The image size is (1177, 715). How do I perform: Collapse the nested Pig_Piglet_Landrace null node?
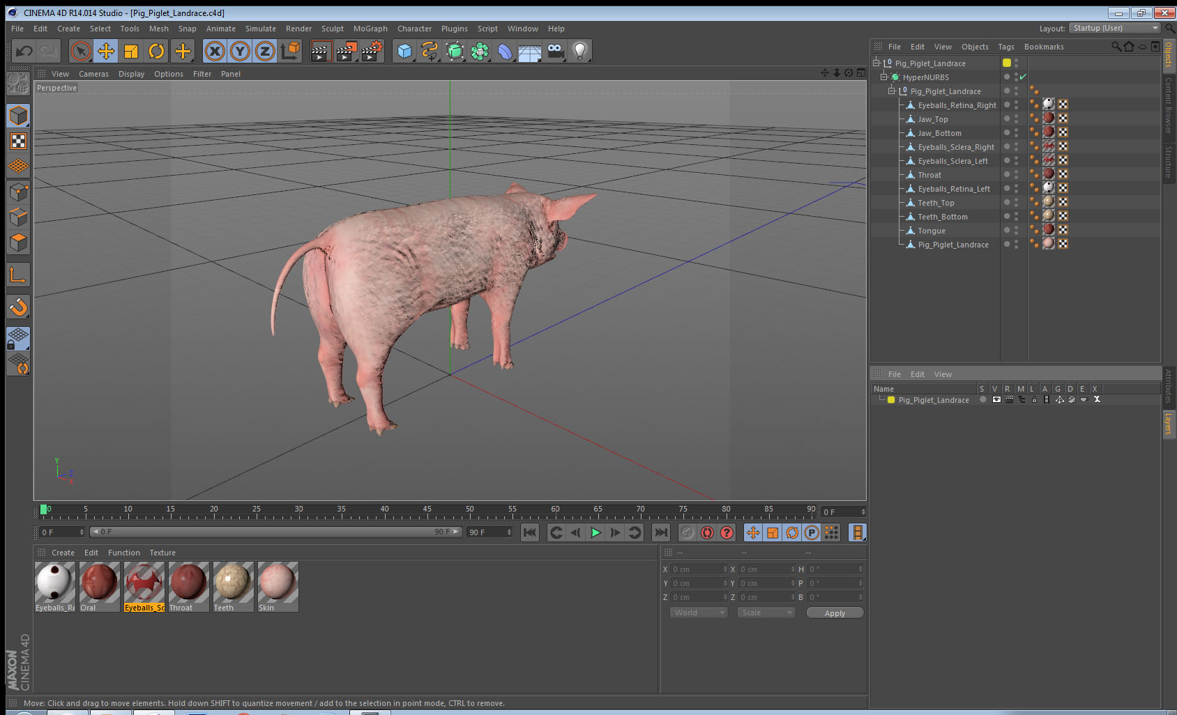coord(892,91)
